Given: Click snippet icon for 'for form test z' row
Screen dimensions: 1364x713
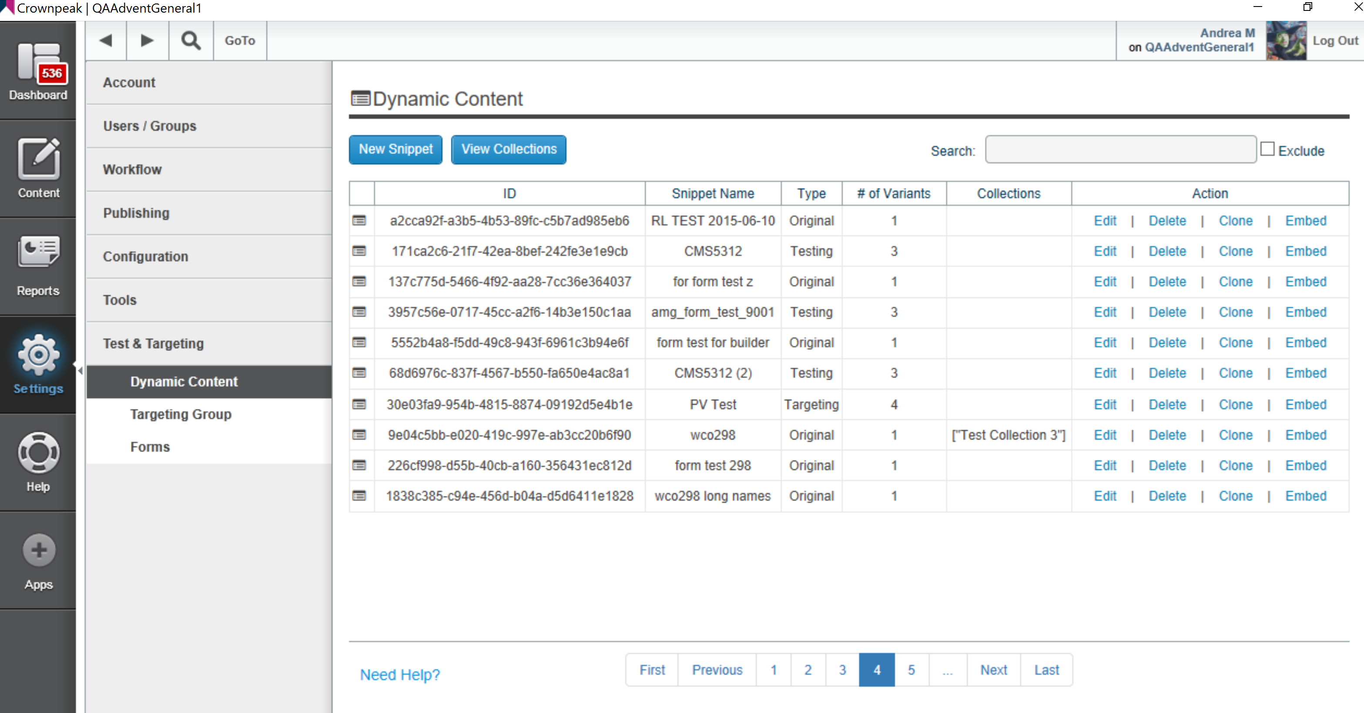Looking at the screenshot, I should [x=359, y=281].
